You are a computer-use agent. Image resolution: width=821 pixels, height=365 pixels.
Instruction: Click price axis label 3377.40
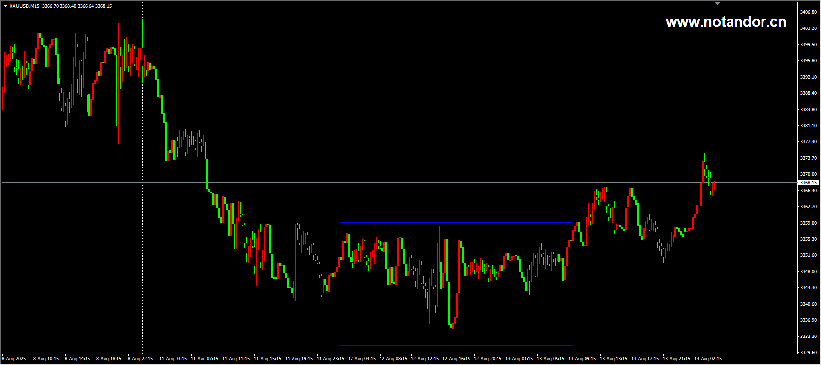tap(809, 142)
